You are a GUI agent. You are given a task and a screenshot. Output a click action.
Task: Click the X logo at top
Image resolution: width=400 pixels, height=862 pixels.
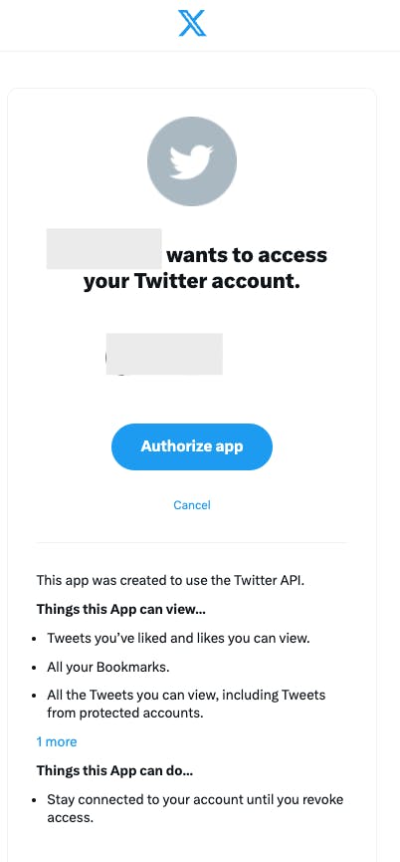[192, 23]
